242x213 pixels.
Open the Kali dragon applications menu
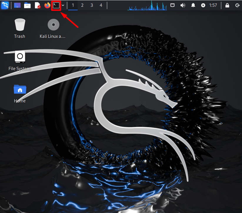(x=5, y=5)
